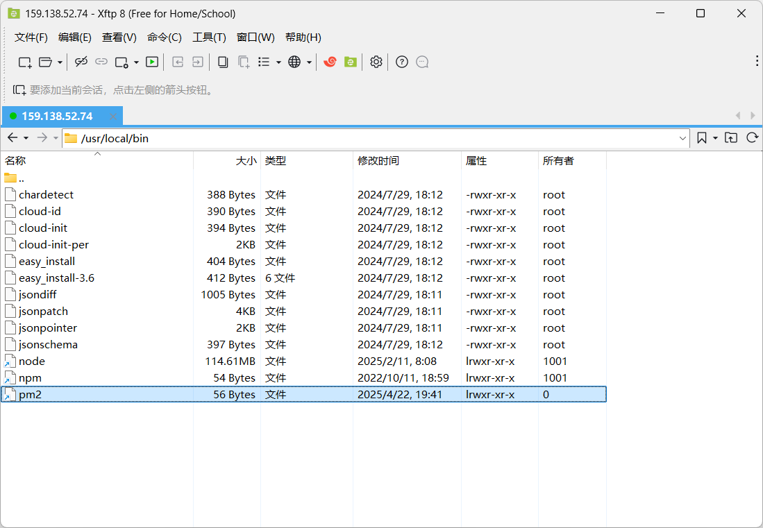Click the transfer-left arrow icon

click(178, 62)
